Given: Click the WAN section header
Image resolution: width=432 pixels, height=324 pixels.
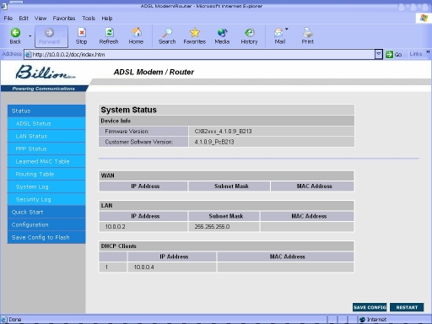Looking at the screenshot, I should click(107, 175).
